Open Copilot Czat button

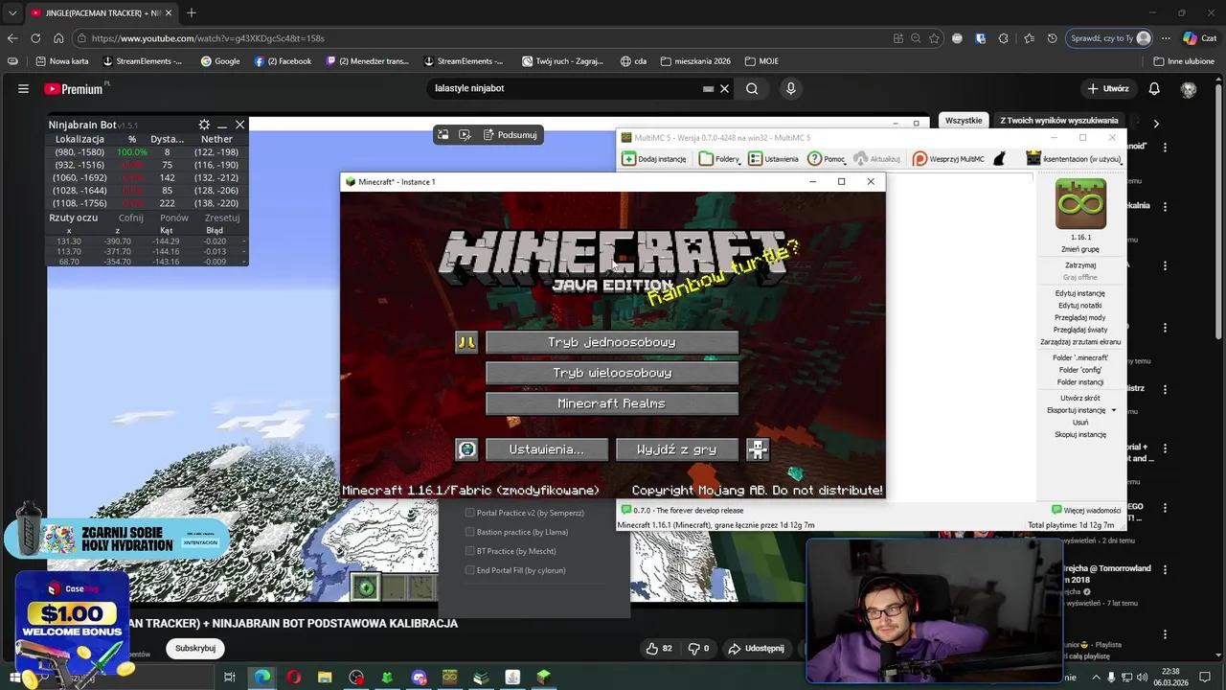click(x=1199, y=38)
